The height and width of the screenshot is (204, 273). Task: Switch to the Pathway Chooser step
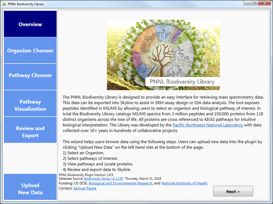[x=30, y=77]
